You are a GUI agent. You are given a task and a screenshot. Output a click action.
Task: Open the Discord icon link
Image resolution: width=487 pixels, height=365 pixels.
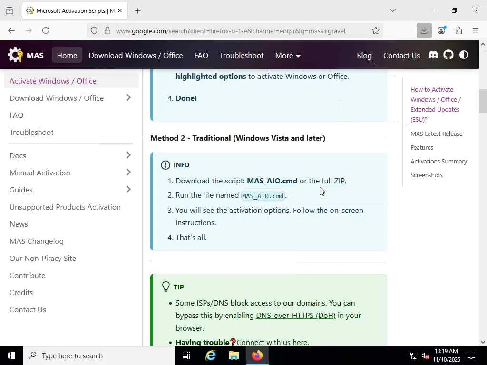pos(433,55)
